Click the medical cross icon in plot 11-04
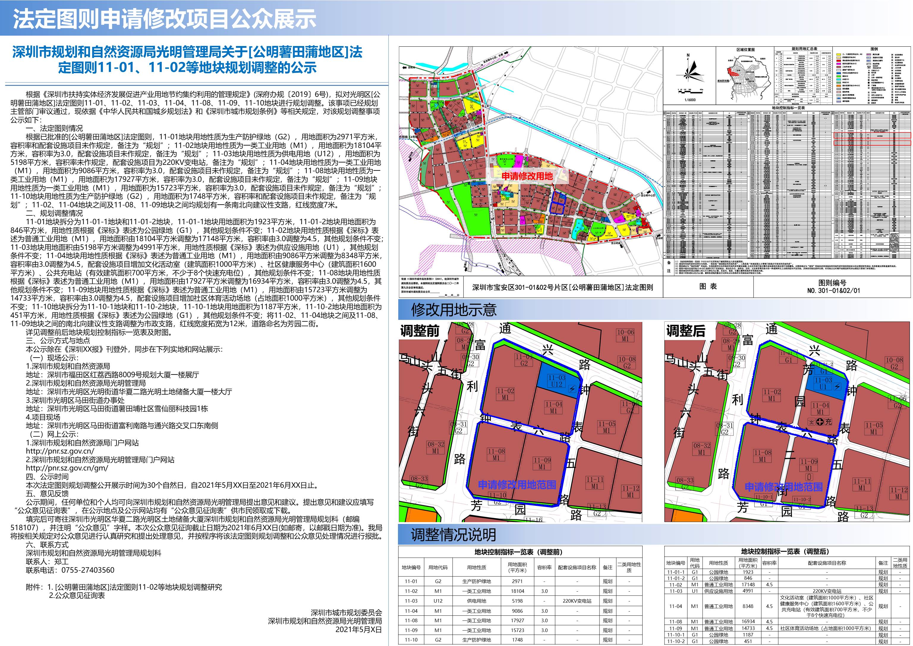 coord(820,422)
